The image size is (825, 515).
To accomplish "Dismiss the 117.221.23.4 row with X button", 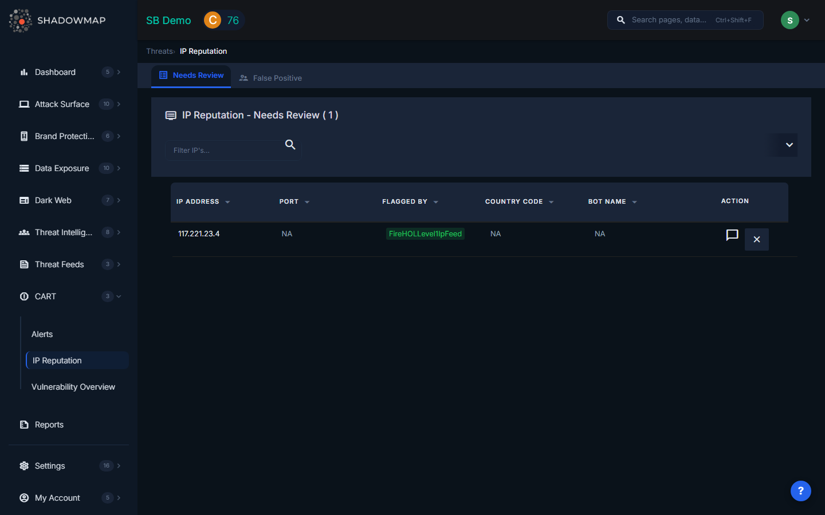I will click(756, 239).
